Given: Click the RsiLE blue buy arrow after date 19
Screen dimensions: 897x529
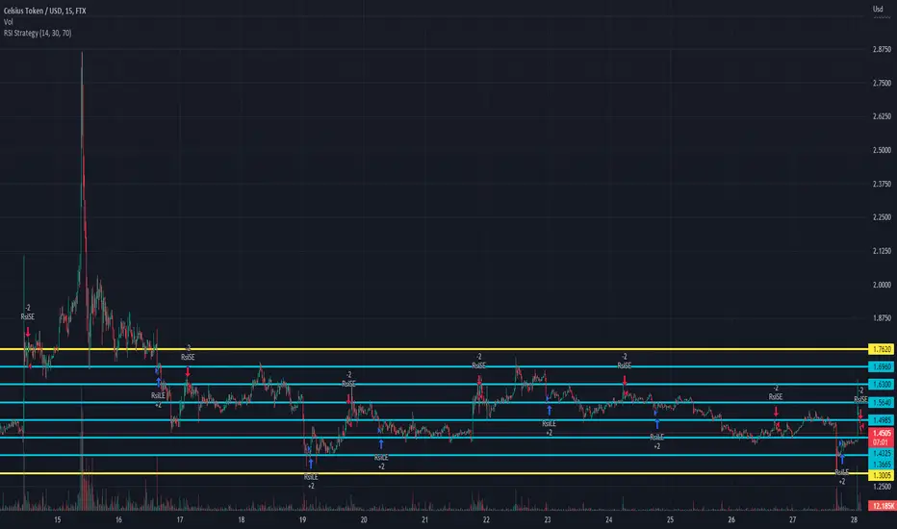Looking at the screenshot, I should 311,464.
